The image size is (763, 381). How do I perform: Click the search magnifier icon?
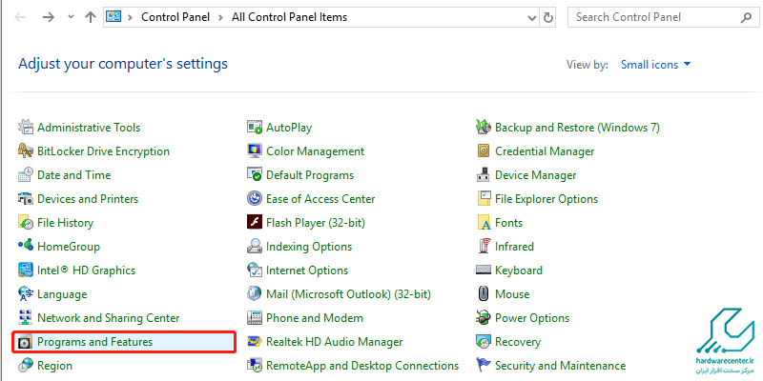(746, 18)
